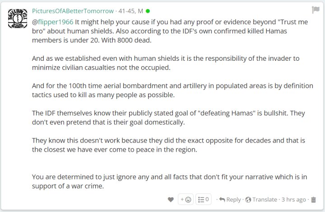This screenshot has width=325, height=212.
Task: Delete the comment with the trash icon
Action: (314, 199)
